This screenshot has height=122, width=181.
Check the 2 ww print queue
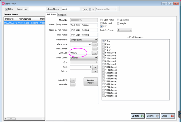tap(103, 44)
